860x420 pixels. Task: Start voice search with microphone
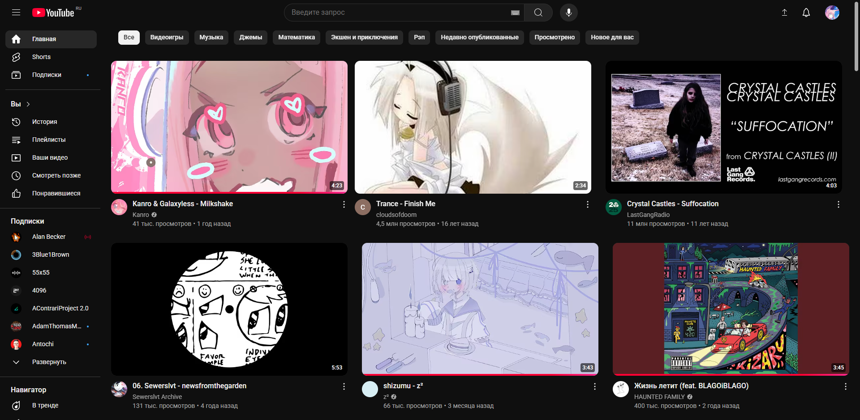click(x=569, y=13)
